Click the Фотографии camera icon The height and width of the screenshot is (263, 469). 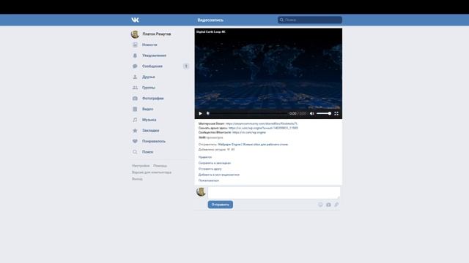[135, 99]
